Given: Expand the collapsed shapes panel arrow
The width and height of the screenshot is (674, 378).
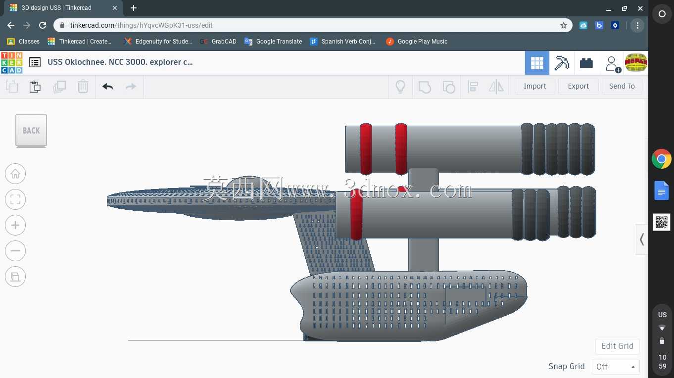Looking at the screenshot, I should pyautogui.click(x=642, y=239).
